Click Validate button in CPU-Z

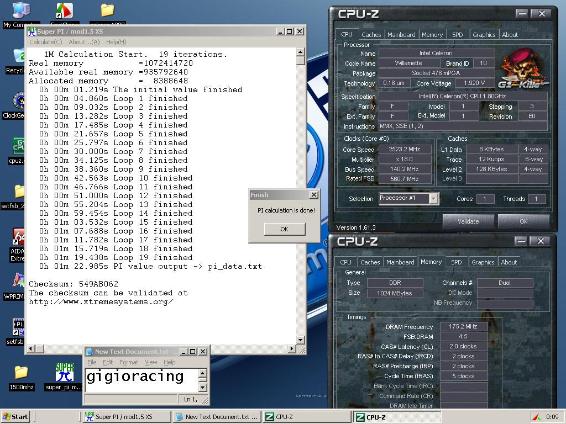tap(468, 221)
